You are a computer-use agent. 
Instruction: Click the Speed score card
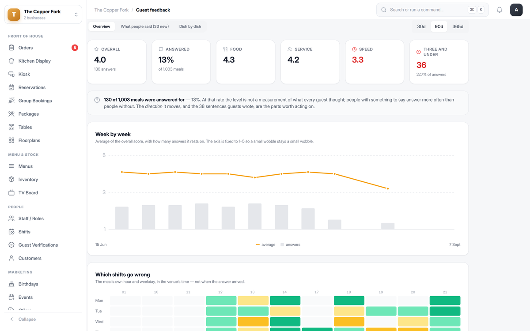pyautogui.click(x=375, y=62)
